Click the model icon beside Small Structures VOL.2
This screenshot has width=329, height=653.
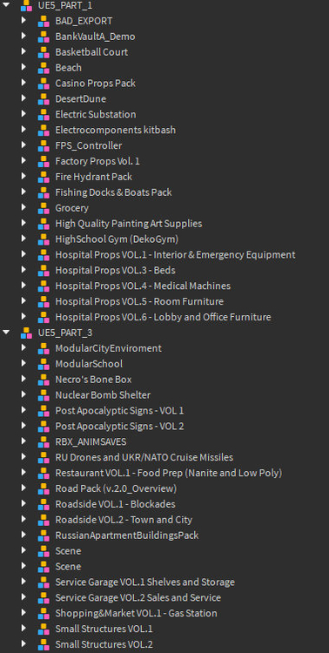(44, 644)
